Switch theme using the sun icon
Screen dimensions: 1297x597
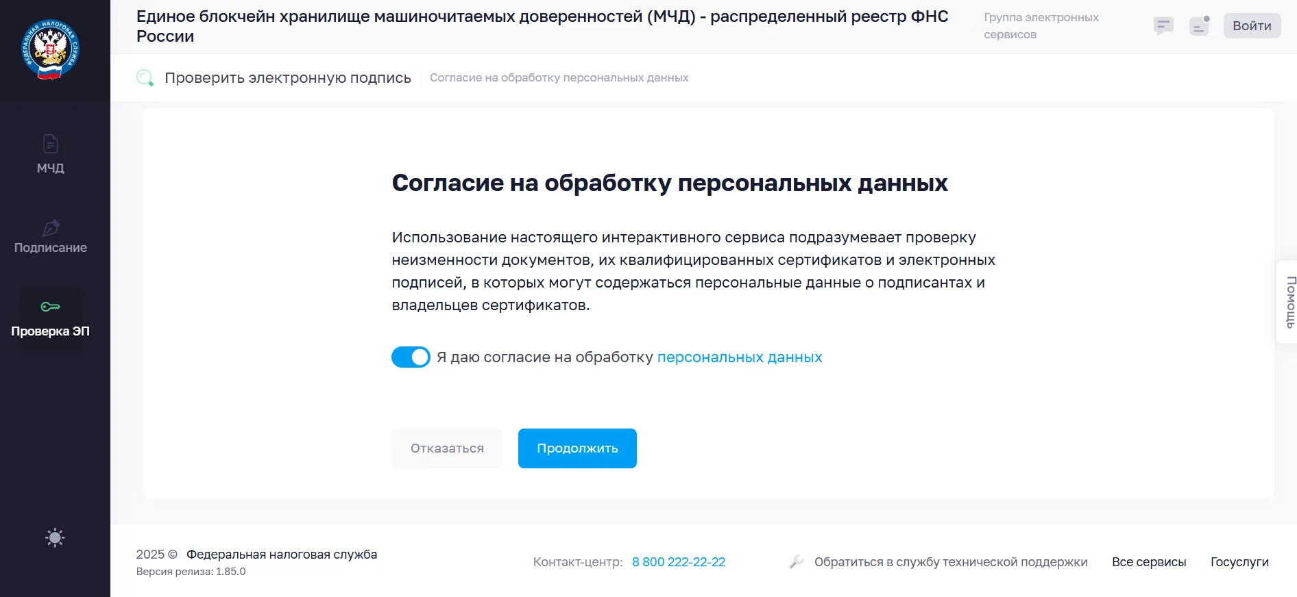[55, 537]
